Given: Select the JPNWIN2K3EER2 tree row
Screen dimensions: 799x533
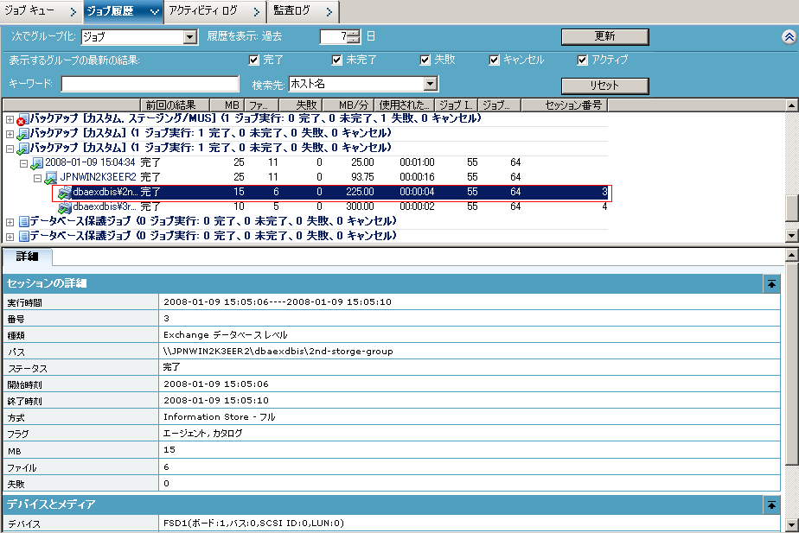Looking at the screenshot, I should 326,177.
